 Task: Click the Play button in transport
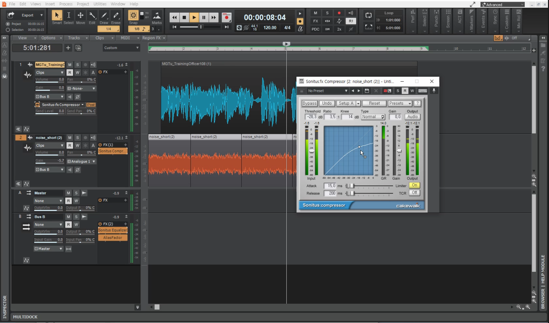194,18
